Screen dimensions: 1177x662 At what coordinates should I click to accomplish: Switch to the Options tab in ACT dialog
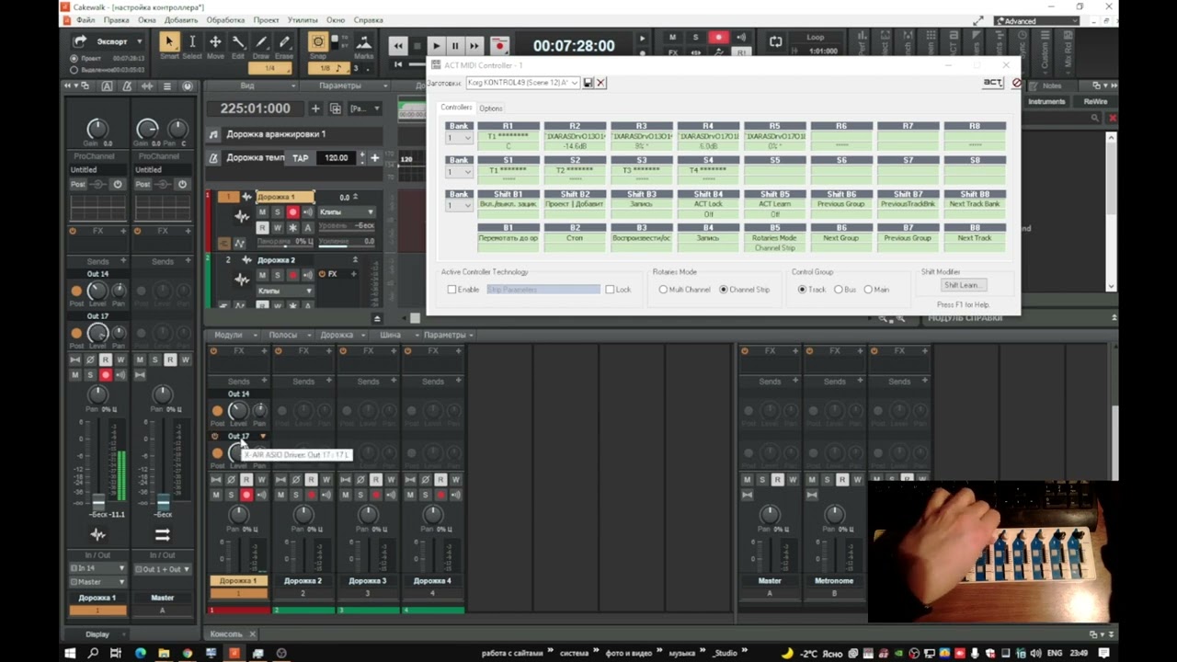[491, 108]
